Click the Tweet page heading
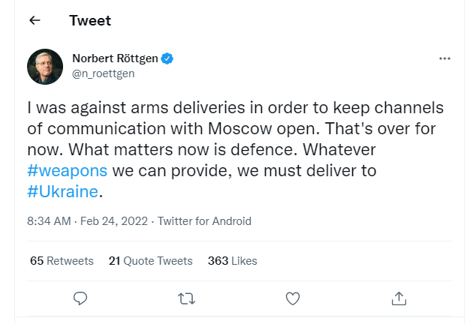The height and width of the screenshot is (324, 467). 90,21
